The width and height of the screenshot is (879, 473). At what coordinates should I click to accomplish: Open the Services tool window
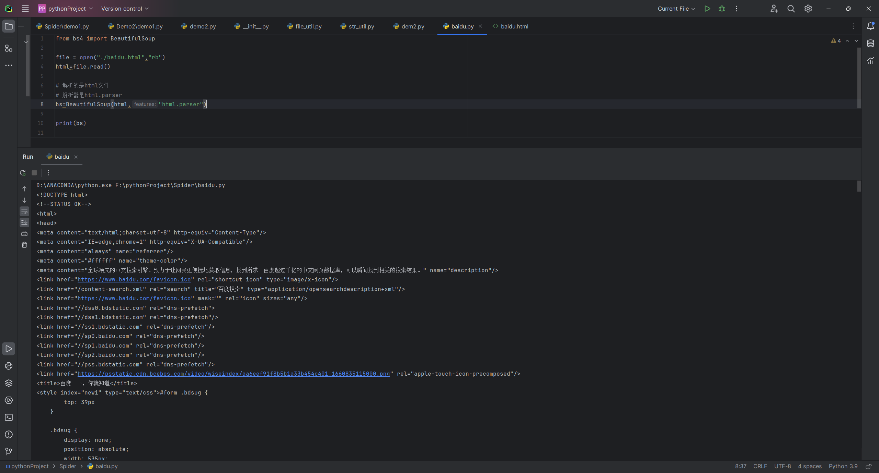tap(9, 400)
